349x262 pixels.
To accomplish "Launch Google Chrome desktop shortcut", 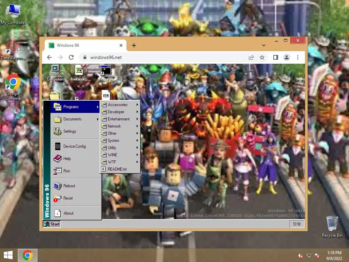I will [x=13, y=87].
